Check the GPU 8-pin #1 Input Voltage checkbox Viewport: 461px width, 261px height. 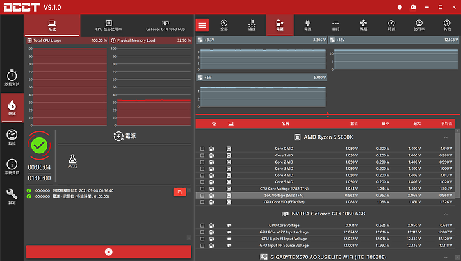pos(202,239)
